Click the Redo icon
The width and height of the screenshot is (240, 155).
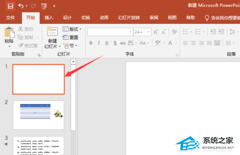click(33, 6)
